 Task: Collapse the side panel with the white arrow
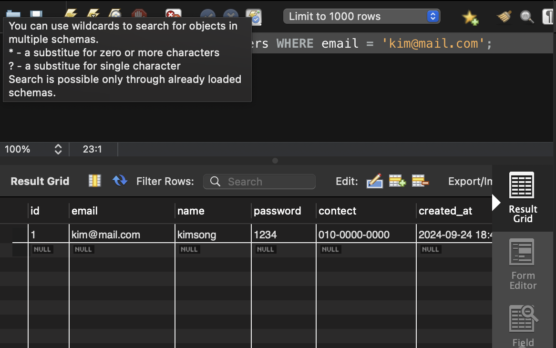point(496,203)
